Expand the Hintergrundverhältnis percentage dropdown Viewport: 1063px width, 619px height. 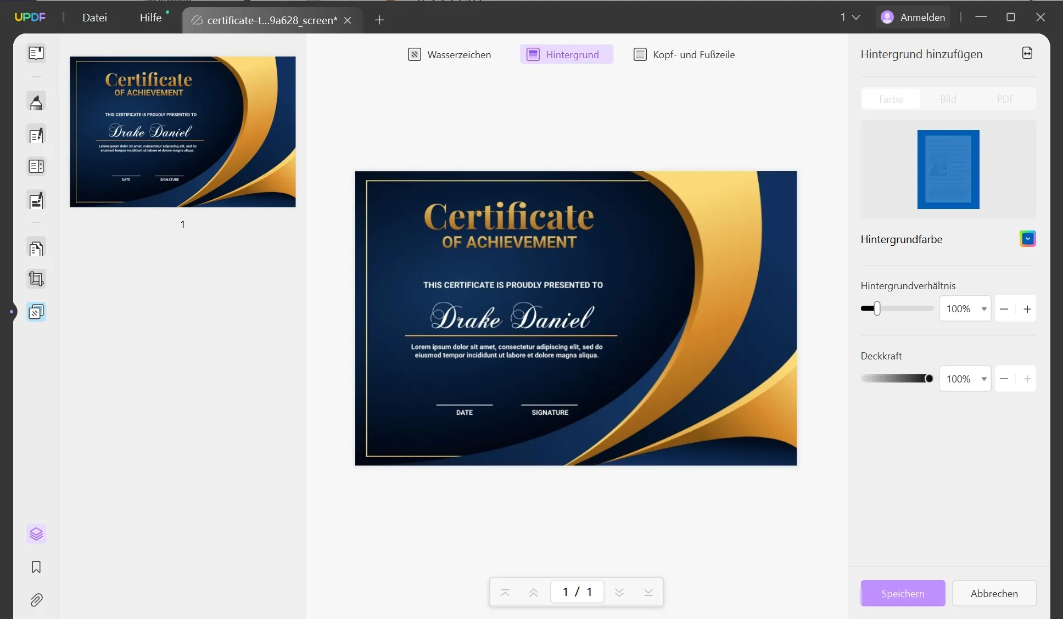tap(983, 309)
